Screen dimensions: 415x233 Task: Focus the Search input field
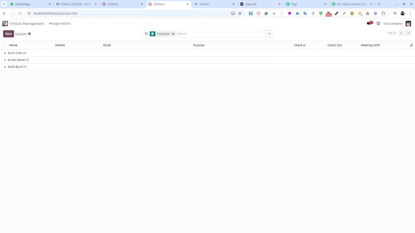(x=221, y=34)
